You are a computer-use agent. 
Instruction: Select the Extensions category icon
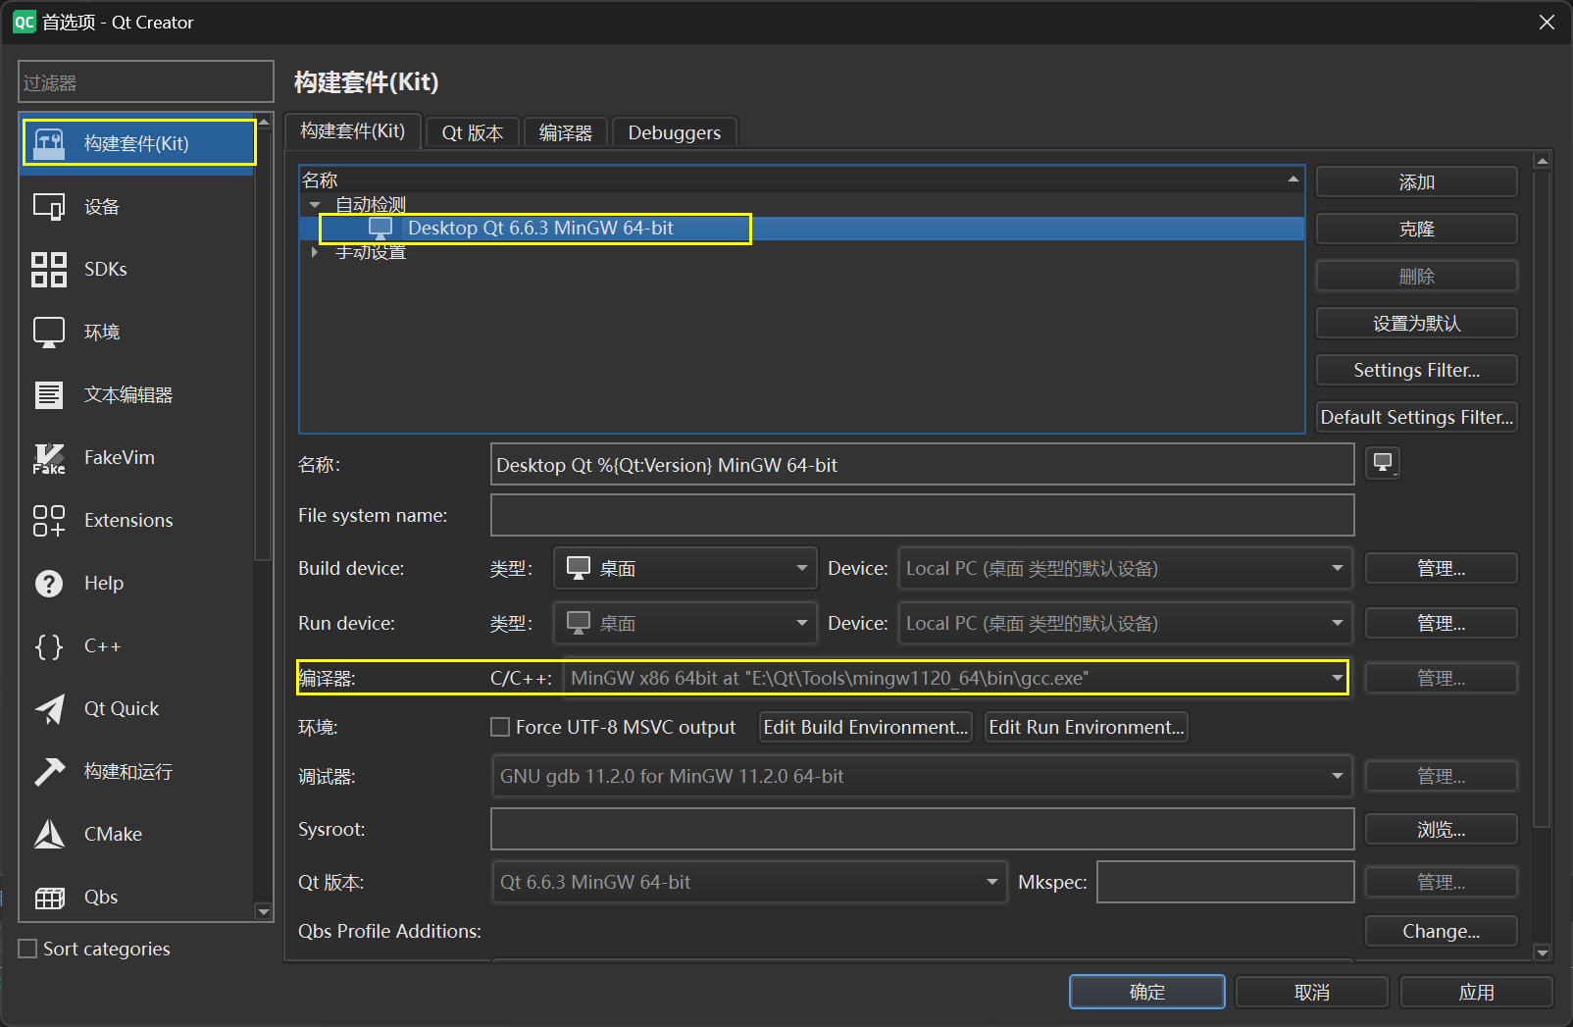point(49,520)
